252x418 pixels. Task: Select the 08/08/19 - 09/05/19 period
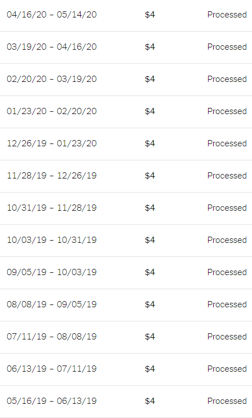coord(52,304)
